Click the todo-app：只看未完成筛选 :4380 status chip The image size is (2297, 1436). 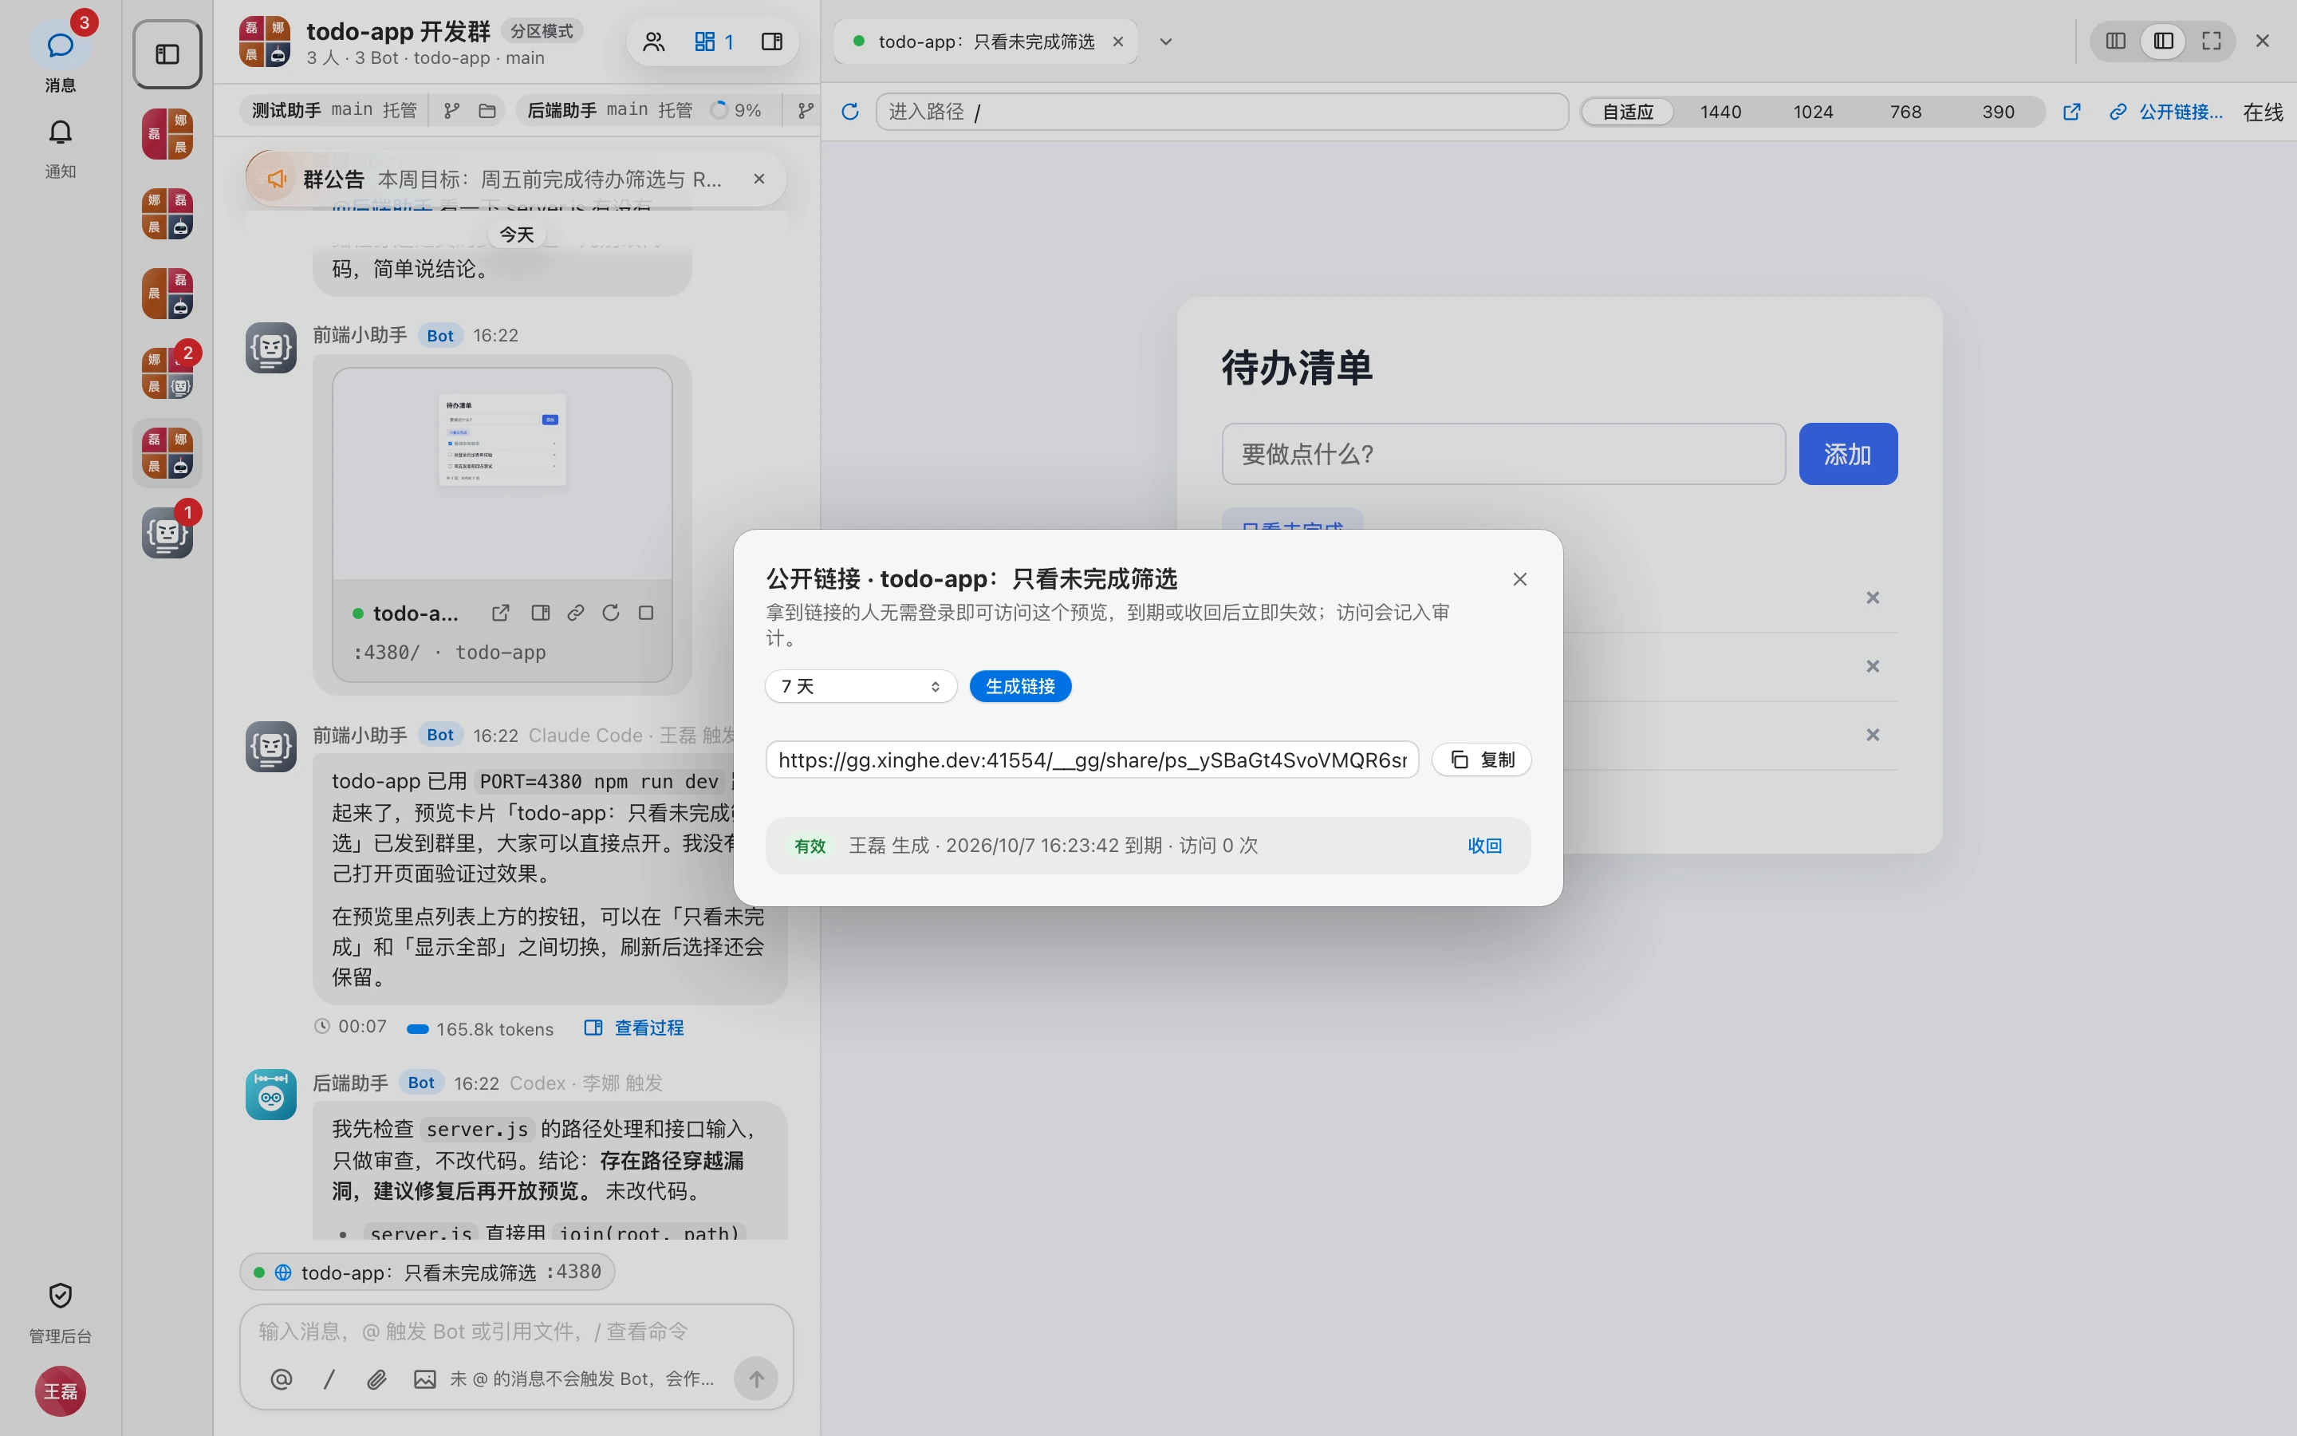[x=427, y=1272]
